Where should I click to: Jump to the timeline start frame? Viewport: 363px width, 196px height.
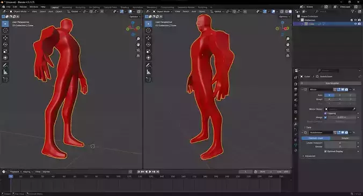click(139, 172)
